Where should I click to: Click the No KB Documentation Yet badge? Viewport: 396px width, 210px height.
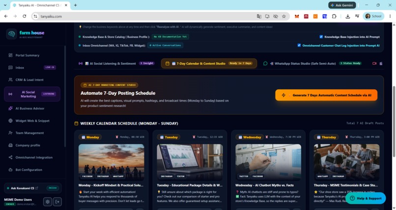pos(170,37)
